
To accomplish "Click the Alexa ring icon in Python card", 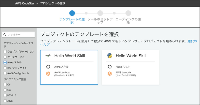I will click(x=109, y=67).
